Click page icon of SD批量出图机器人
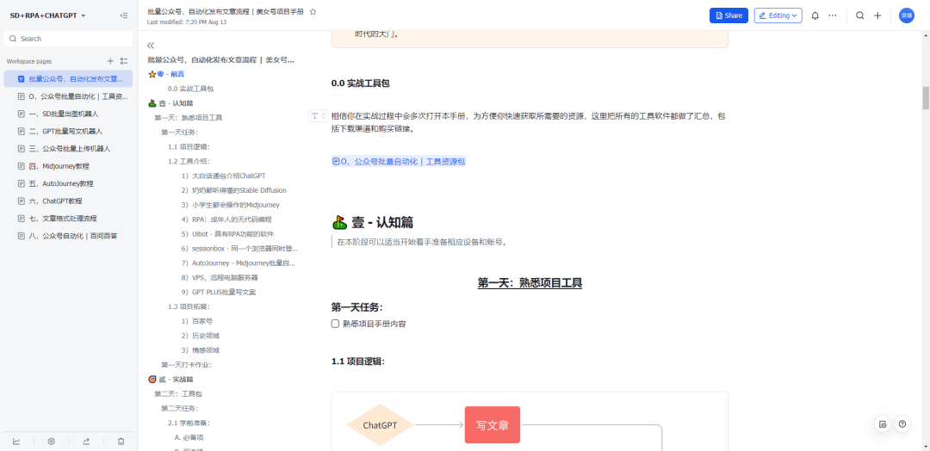Viewport: 930px width, 451px height. click(x=22, y=114)
